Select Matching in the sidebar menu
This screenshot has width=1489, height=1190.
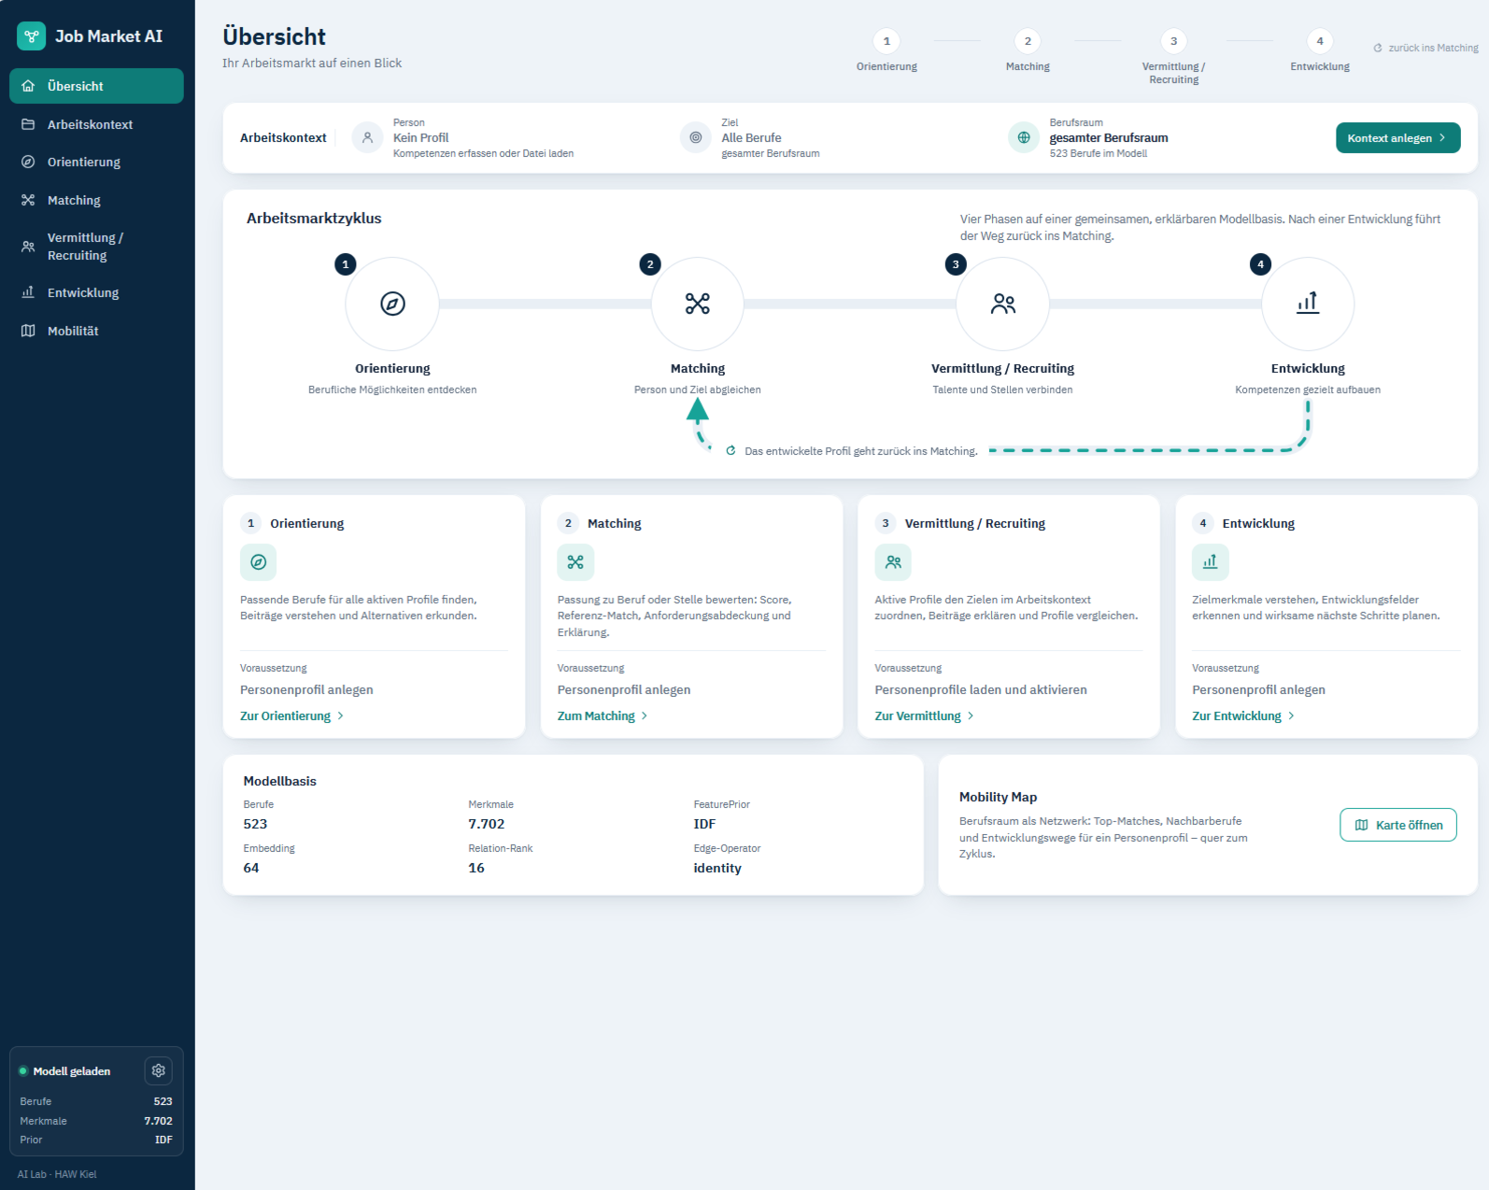pos(96,200)
